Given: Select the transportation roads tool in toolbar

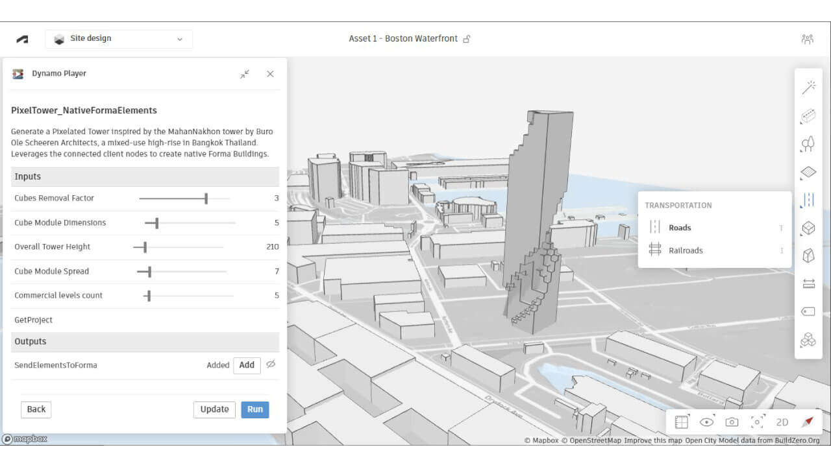Looking at the screenshot, I should (x=808, y=200).
